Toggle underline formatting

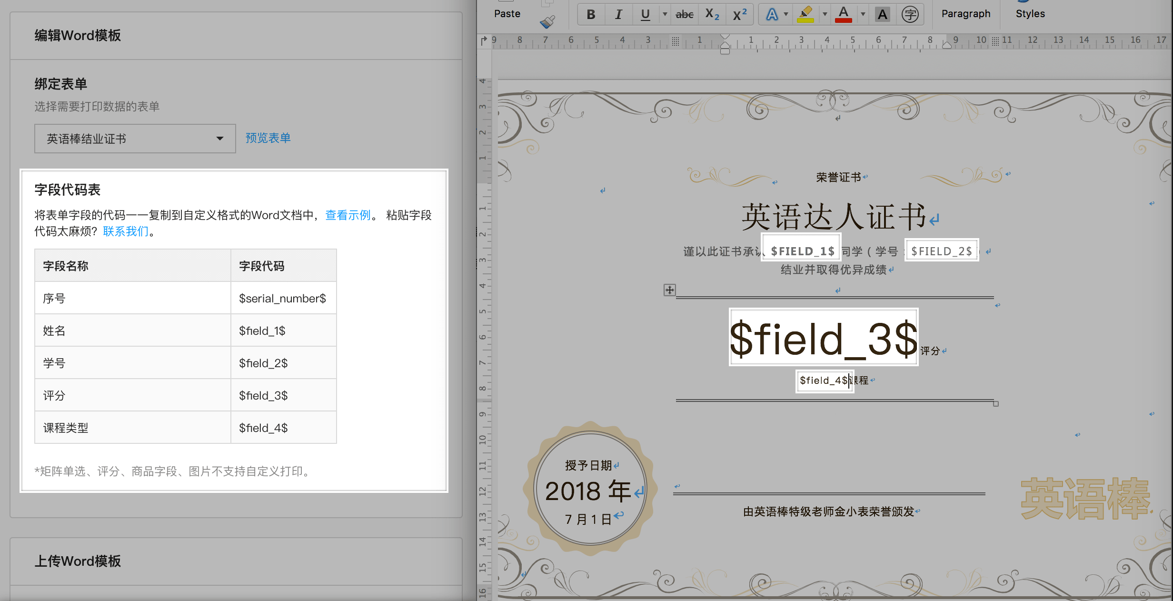coord(645,14)
